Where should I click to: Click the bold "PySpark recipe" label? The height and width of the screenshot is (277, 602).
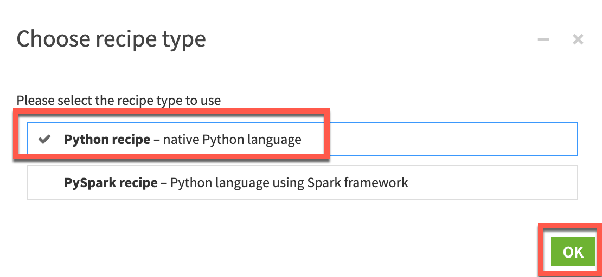point(110,183)
